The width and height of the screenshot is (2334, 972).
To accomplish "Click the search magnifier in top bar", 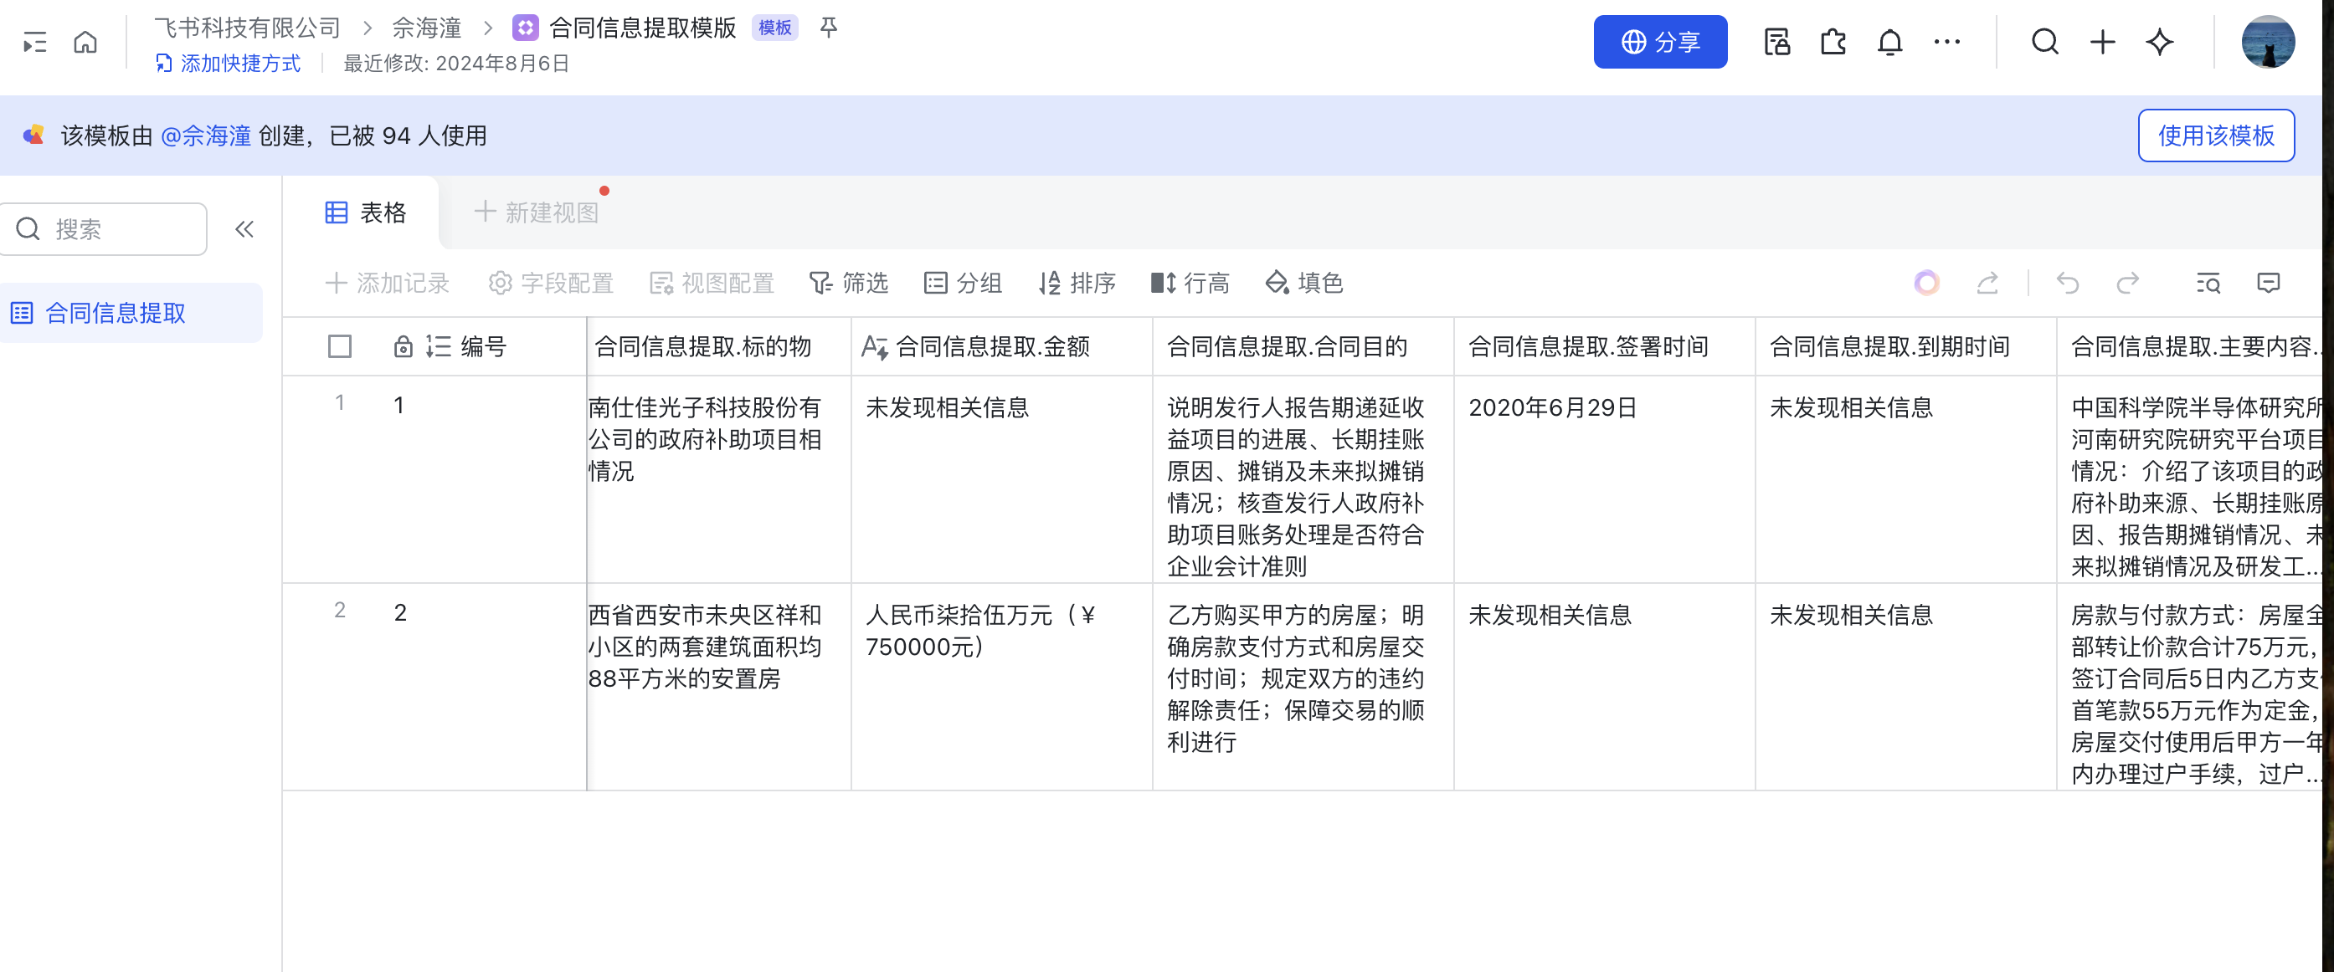I will coord(2045,42).
